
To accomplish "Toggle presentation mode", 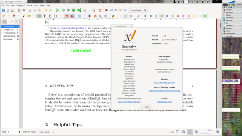I will 178,132.
